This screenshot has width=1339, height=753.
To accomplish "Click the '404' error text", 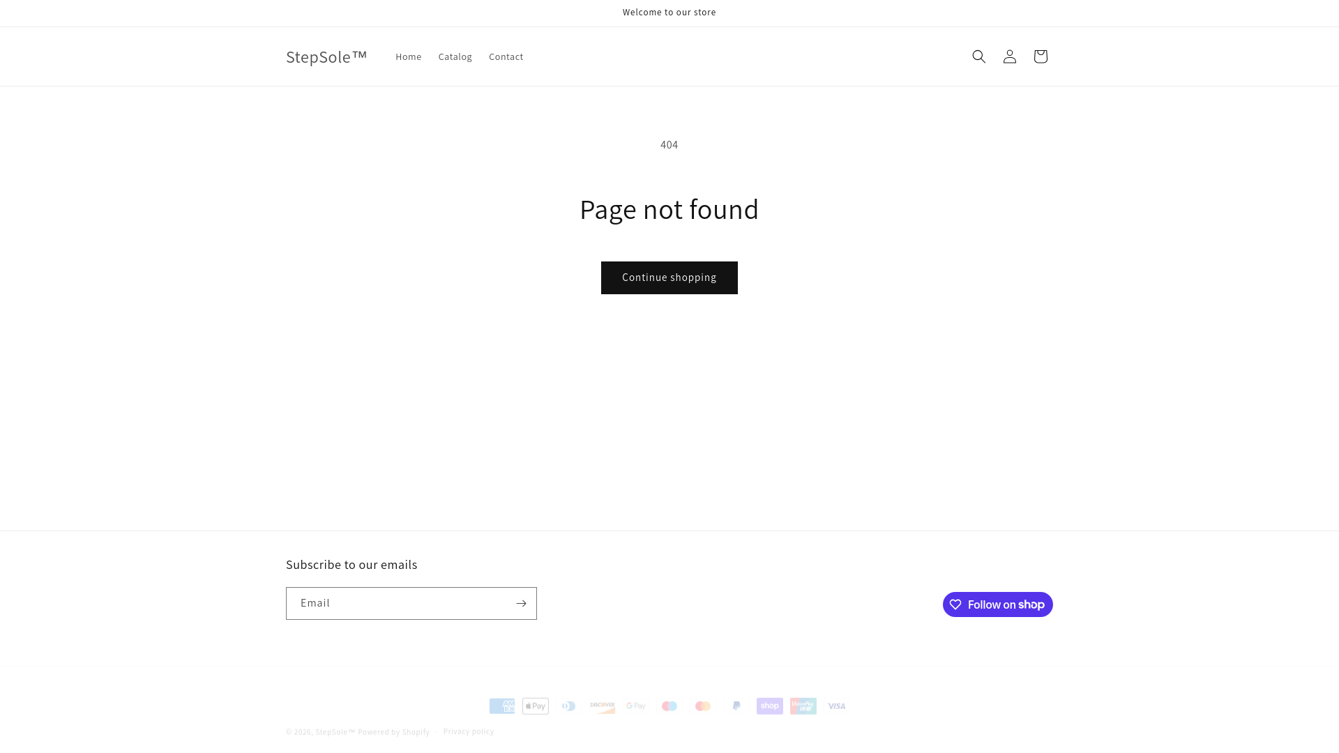I will [669, 145].
